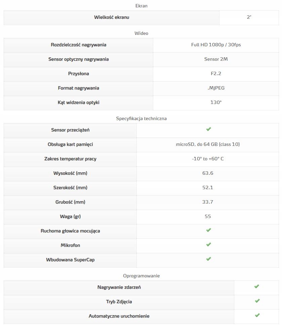The height and width of the screenshot is (326, 282).
Task: Click the Tryb Zdjęcia checkmark icon
Action: pos(257,301)
